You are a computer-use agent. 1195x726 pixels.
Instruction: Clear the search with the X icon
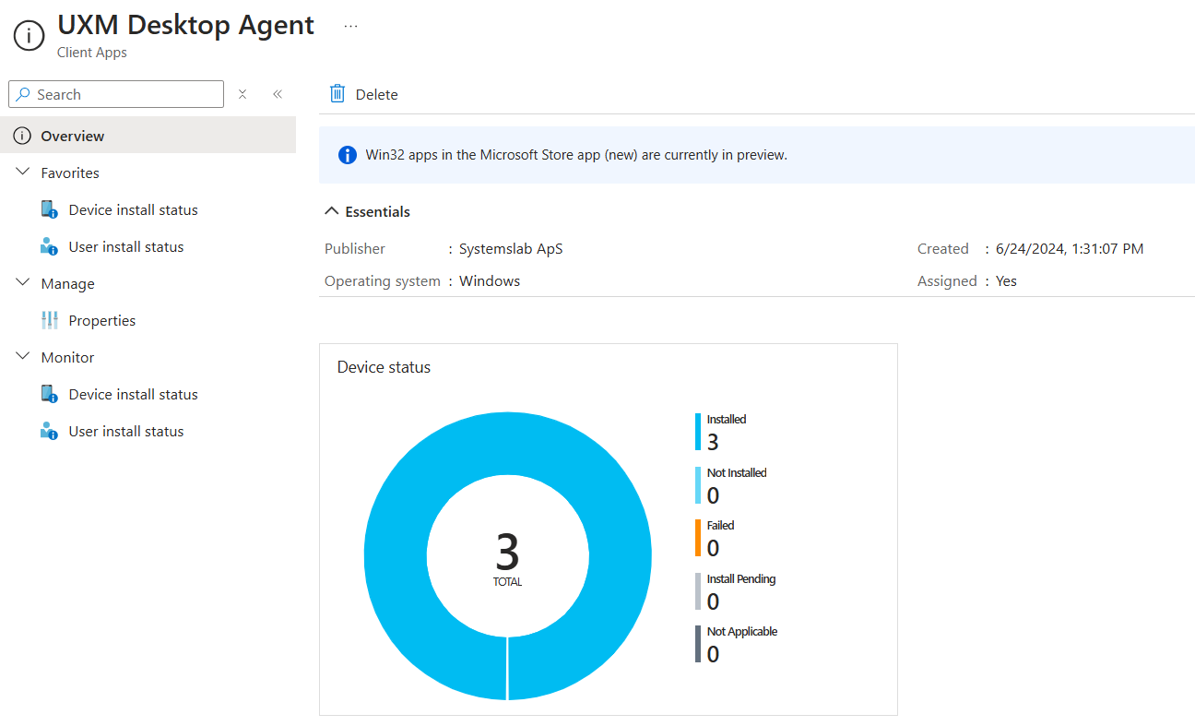click(x=243, y=94)
